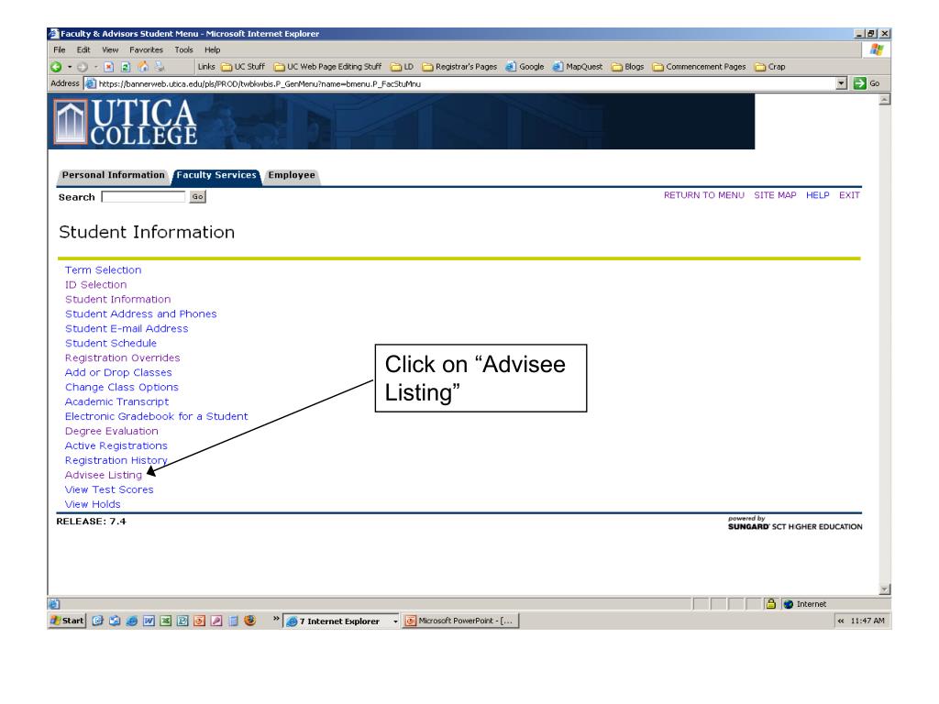Click the Refresh page icon

pos(126,67)
